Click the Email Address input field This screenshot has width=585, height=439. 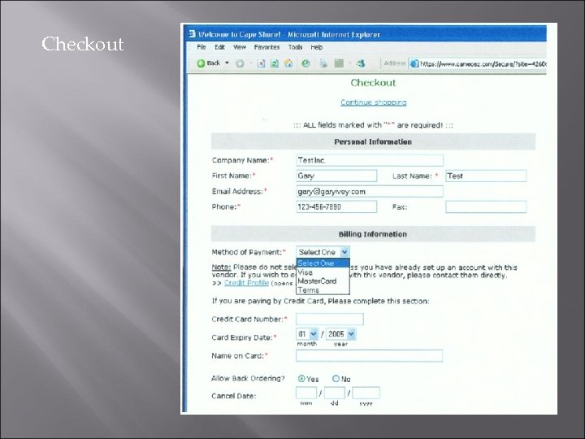(x=370, y=192)
